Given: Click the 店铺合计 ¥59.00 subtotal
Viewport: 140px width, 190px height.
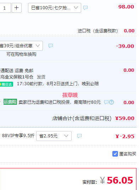Looking at the screenshot, I should pos(125,118).
